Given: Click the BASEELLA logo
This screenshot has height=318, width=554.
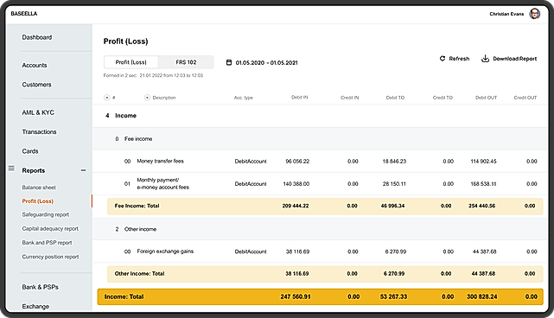Looking at the screenshot, I should pyautogui.click(x=23, y=14).
